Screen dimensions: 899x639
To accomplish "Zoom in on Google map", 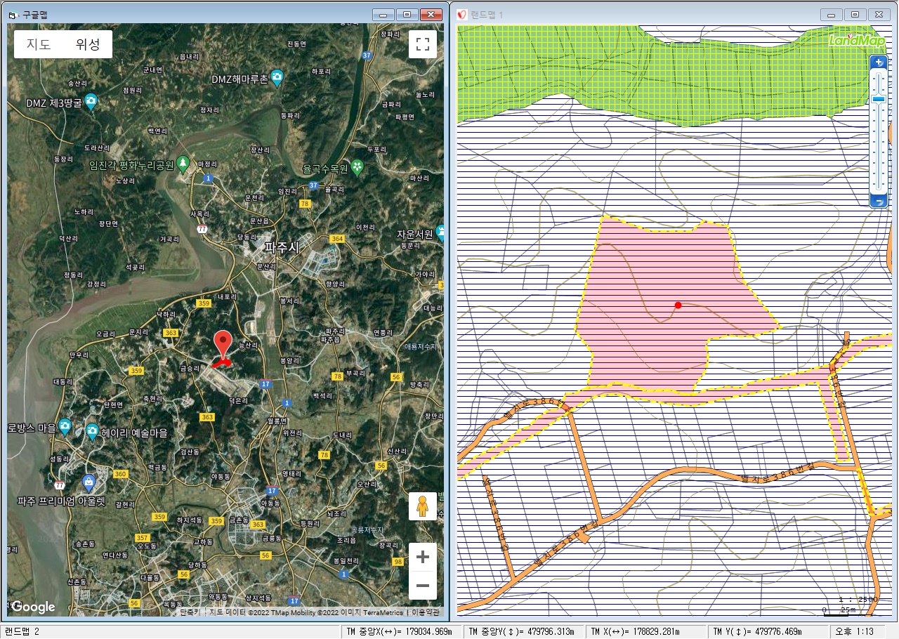I will click(x=423, y=558).
